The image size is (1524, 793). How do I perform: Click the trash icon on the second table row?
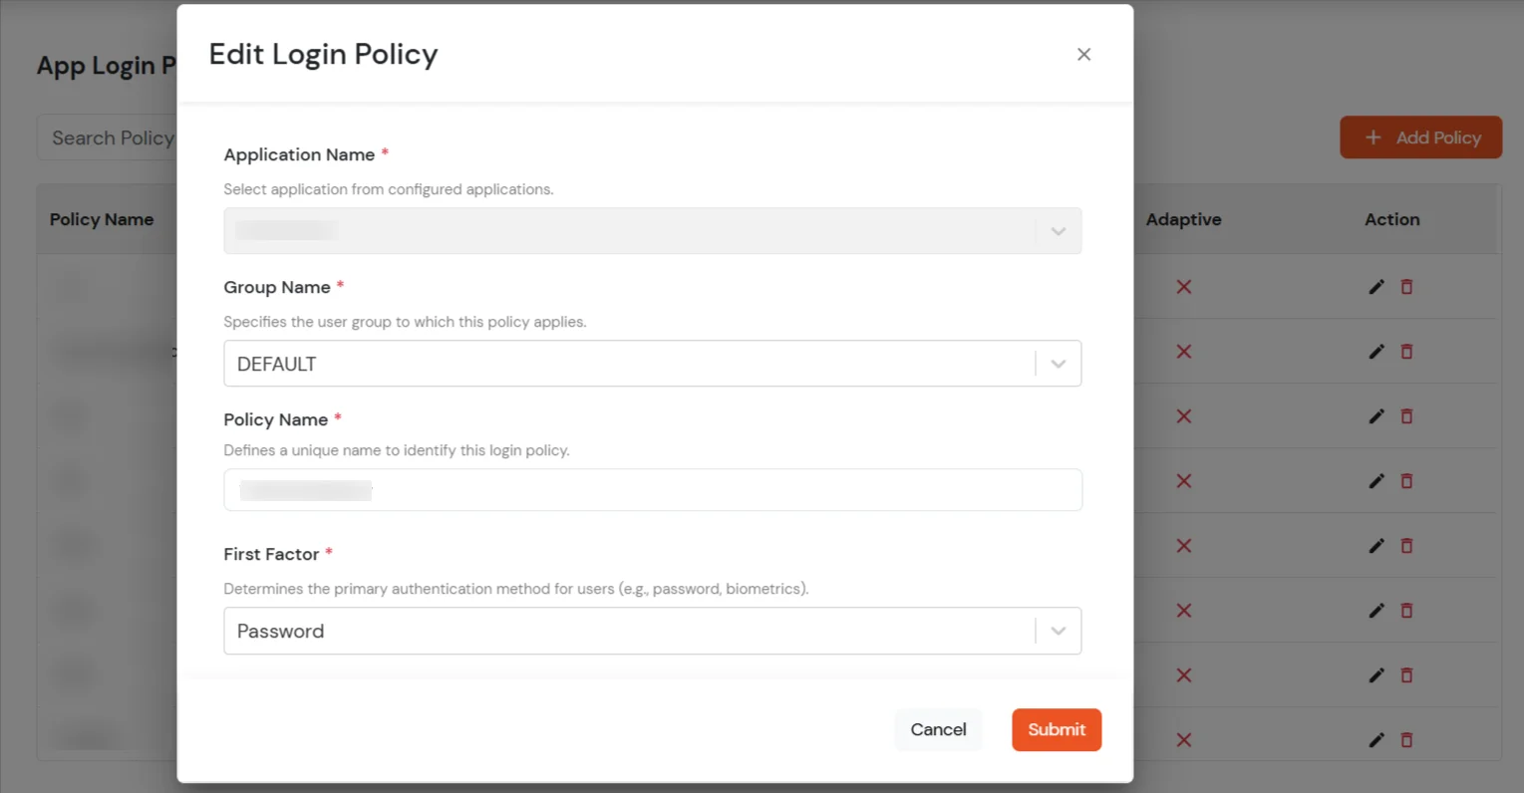point(1406,352)
